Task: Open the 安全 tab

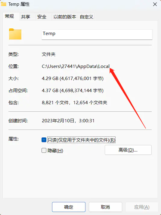Action: point(42,17)
